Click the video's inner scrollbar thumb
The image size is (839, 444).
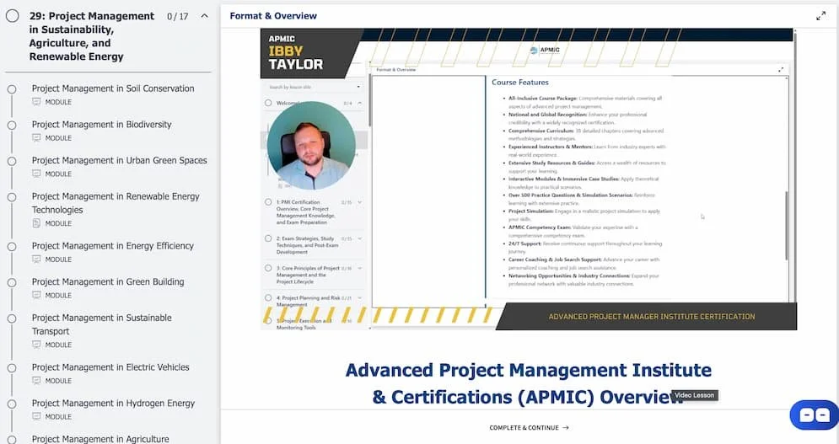[x=786, y=226]
